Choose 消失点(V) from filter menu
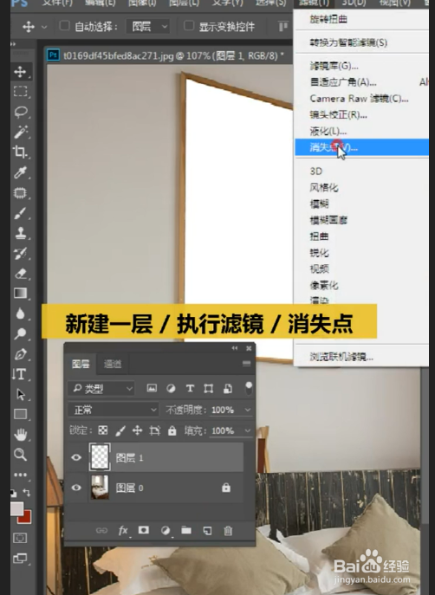This screenshot has width=435, height=595. pos(361,147)
